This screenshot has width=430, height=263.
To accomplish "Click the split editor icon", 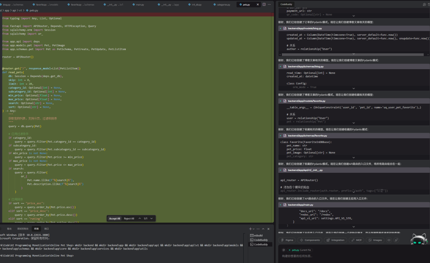I will click(x=264, y=4).
